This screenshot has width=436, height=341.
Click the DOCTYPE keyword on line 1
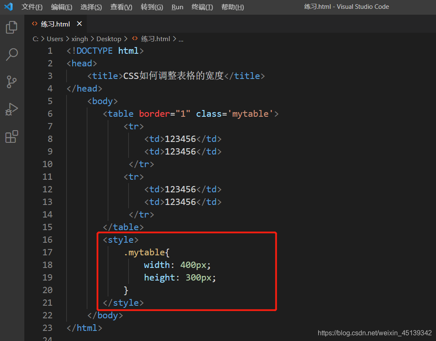coord(95,51)
